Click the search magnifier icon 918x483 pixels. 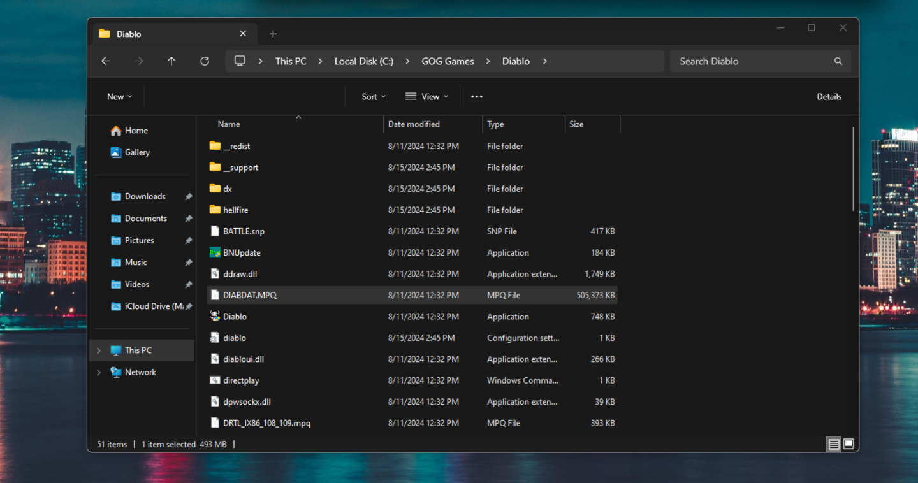click(x=838, y=61)
